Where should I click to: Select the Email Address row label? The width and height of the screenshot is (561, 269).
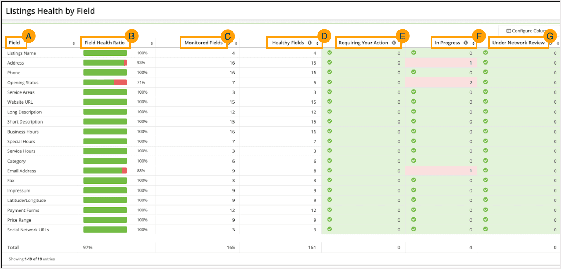[22, 171]
